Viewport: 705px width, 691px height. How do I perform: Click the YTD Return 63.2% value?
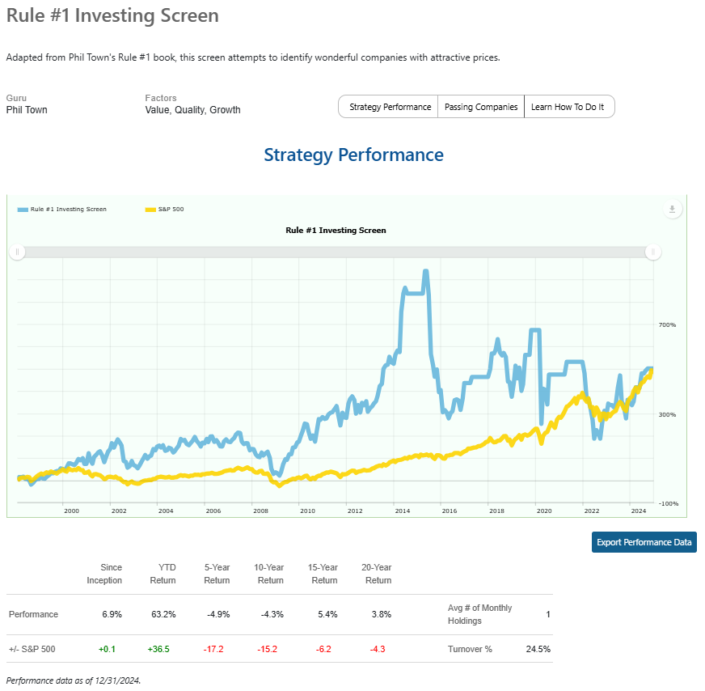(163, 614)
